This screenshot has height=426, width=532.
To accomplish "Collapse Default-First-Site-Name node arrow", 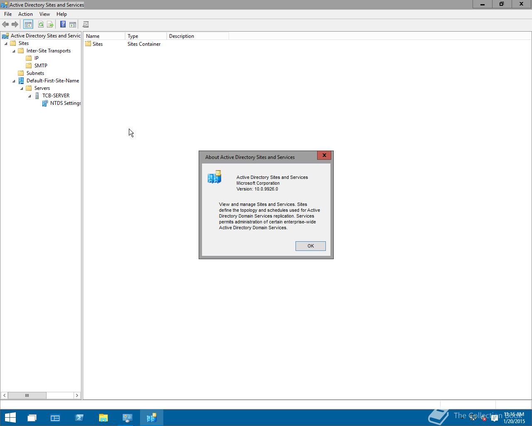I will click(x=14, y=81).
